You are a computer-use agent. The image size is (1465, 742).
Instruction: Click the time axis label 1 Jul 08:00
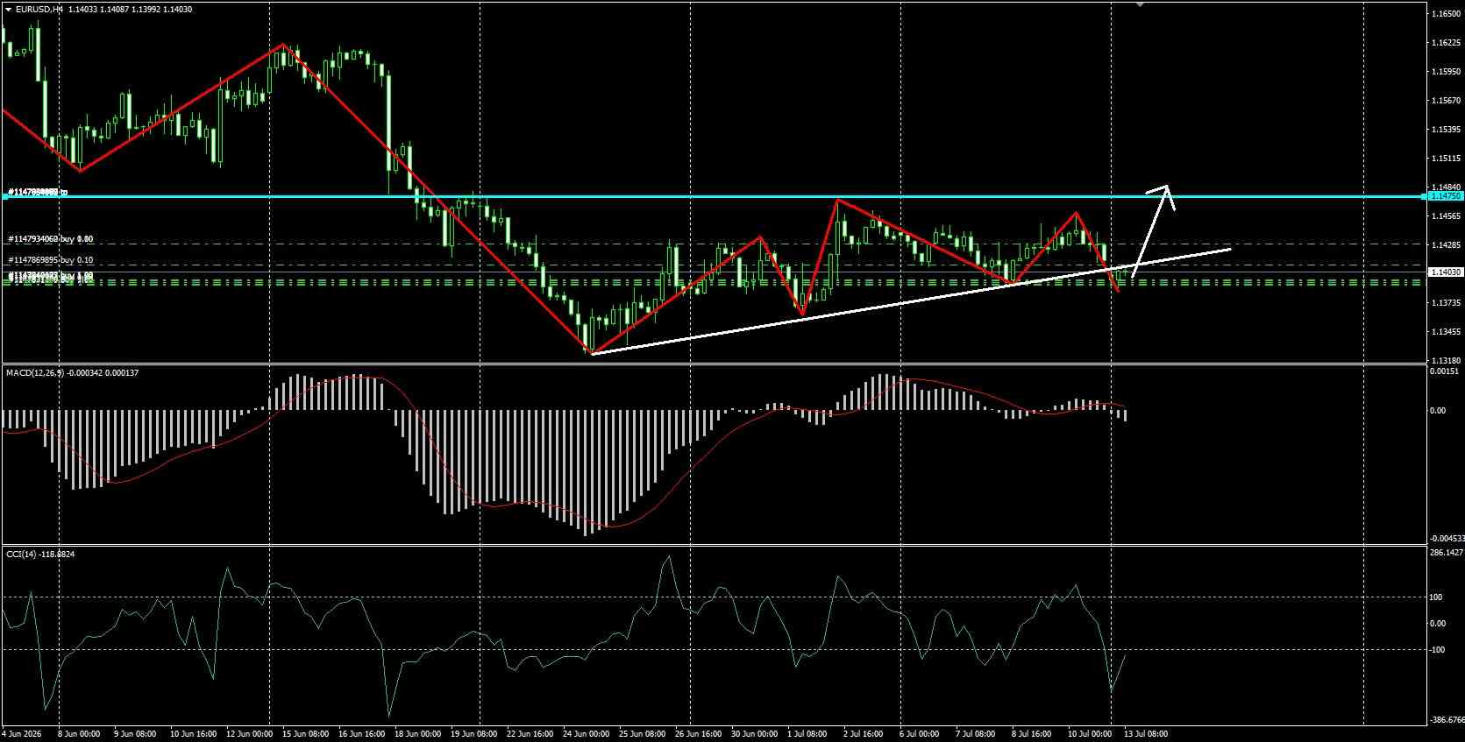pyautogui.click(x=807, y=734)
